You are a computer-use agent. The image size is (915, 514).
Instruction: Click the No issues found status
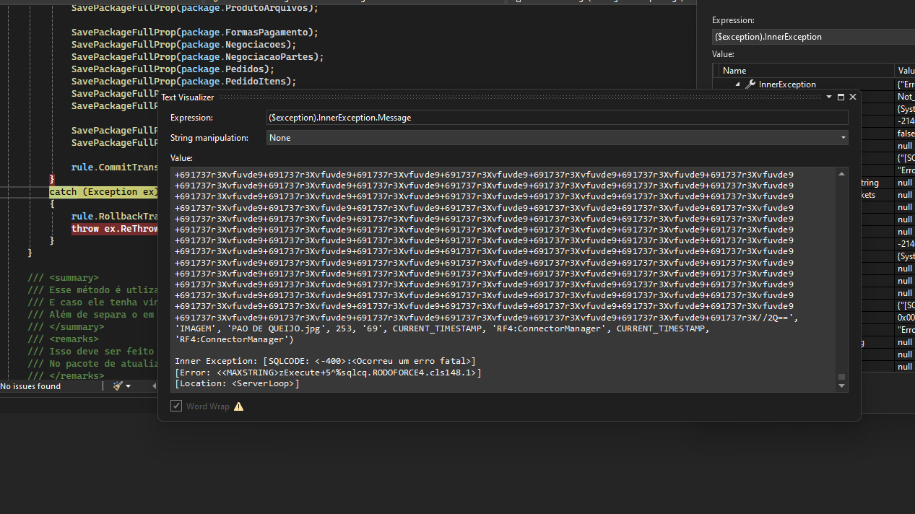tap(30, 386)
